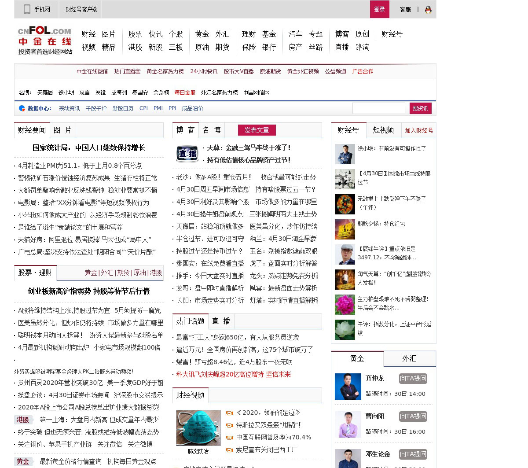Click the mobile phone icon for 手机网

pos(27,9)
